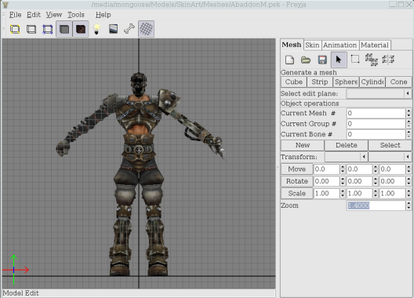
Task: Open the Tools menu
Action: click(x=76, y=15)
